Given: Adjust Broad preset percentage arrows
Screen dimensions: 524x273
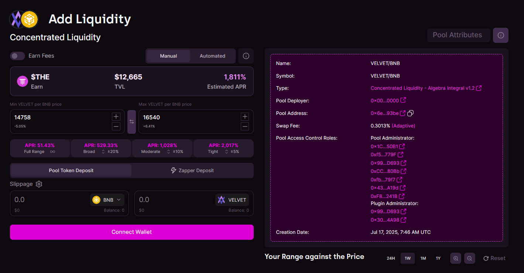Looking at the screenshot, I should click(x=103, y=151).
